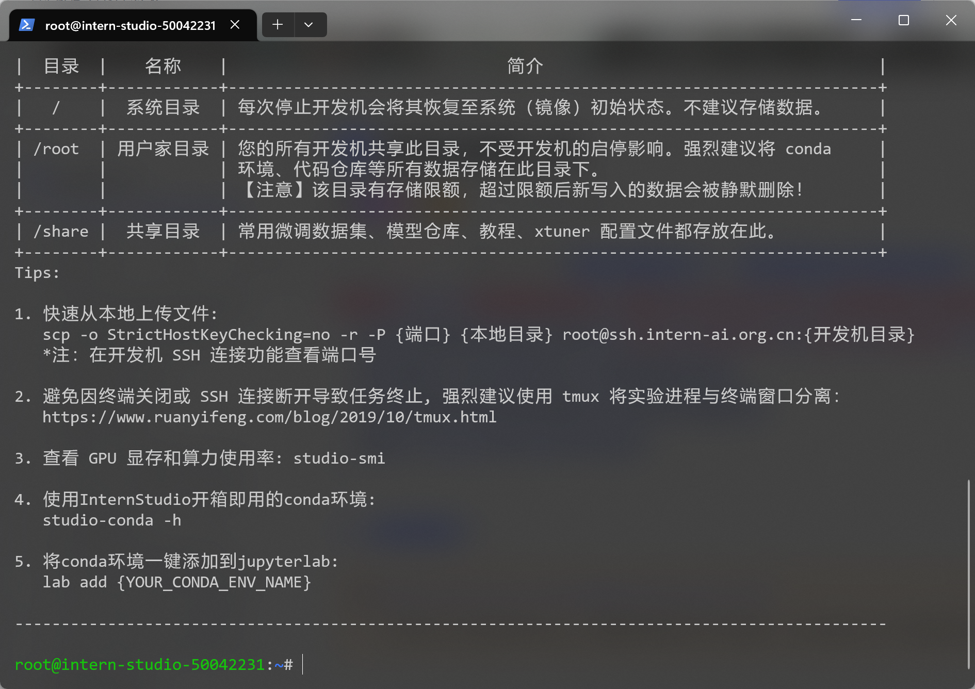This screenshot has width=975, height=689.
Task: Click the studio-smi command text
Action: (x=339, y=458)
